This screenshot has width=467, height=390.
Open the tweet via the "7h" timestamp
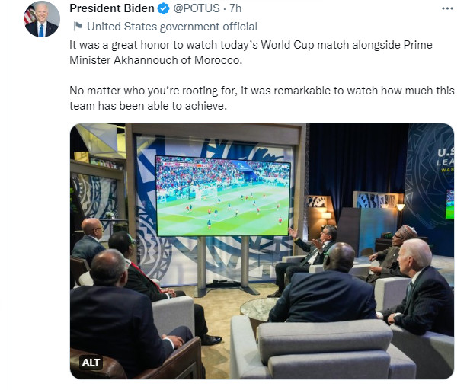click(235, 8)
